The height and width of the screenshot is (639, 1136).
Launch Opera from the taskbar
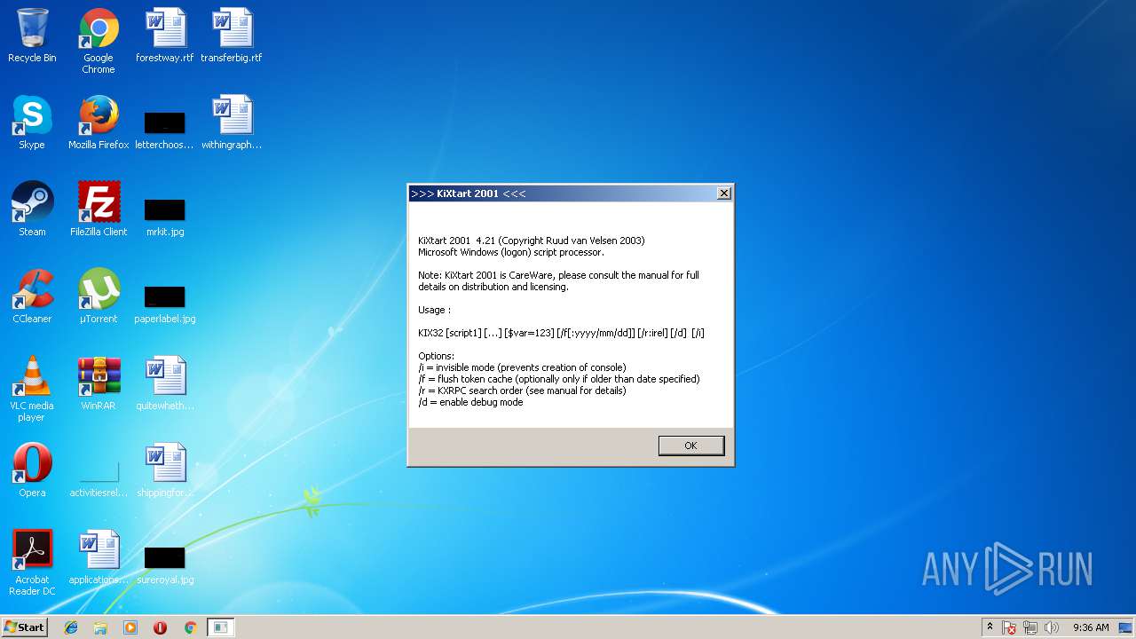[x=160, y=627]
